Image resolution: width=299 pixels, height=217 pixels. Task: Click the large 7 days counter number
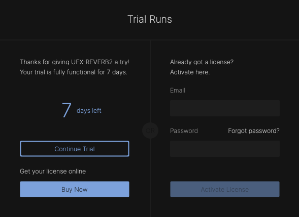[x=67, y=110]
